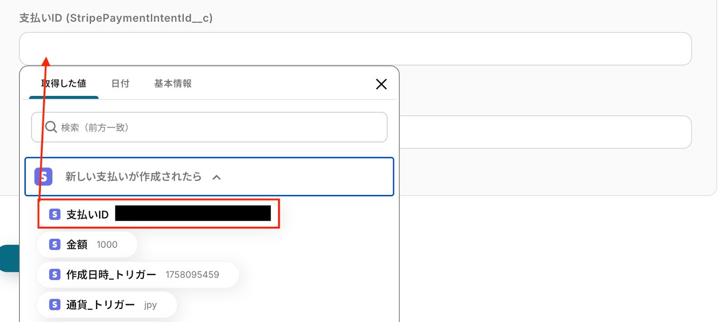Viewport: 724px width, 322px height.
Task: Click the search magnifier icon
Action: click(x=51, y=127)
